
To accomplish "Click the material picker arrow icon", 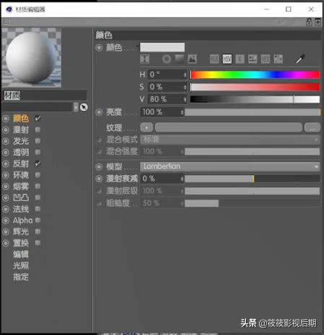I will (x=84, y=107).
